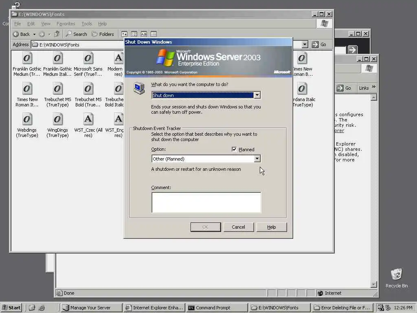417x313 pixels.
Task: Select WST_Czec font icon
Action: point(88,119)
